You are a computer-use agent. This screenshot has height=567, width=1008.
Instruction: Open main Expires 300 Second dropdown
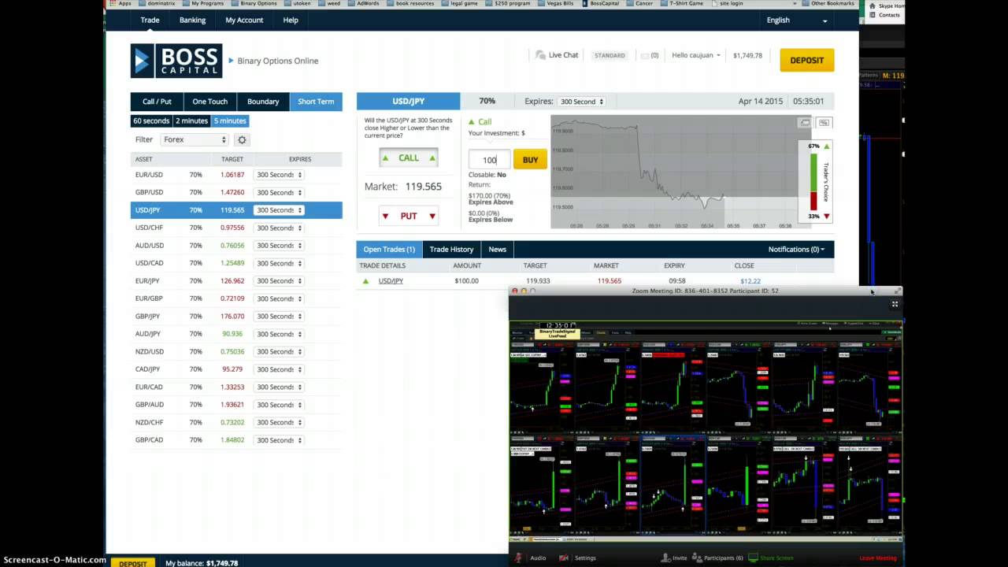[x=581, y=102]
